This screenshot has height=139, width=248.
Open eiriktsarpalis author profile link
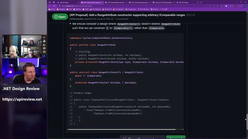click(x=76, y=19)
